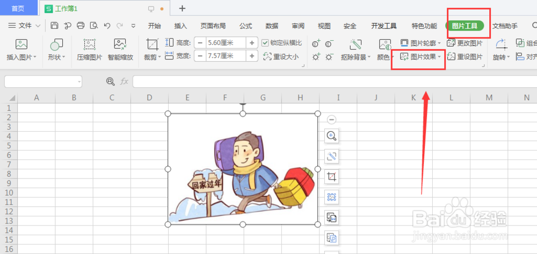Switch to the Insert (插入) tab
The height and width of the screenshot is (254, 537).
pos(180,26)
